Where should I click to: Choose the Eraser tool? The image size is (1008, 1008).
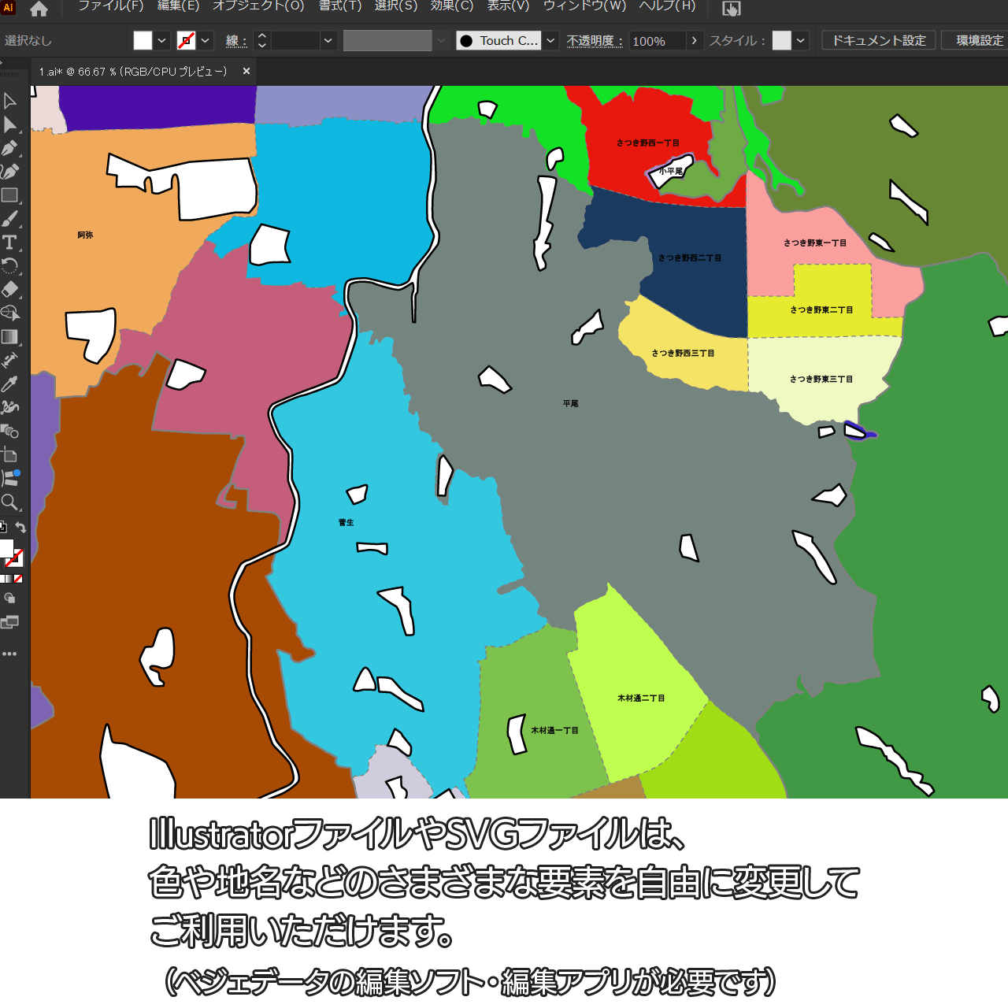(9, 289)
